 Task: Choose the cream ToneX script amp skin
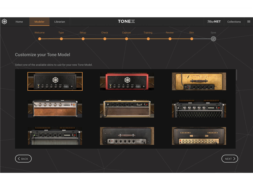click(127, 108)
